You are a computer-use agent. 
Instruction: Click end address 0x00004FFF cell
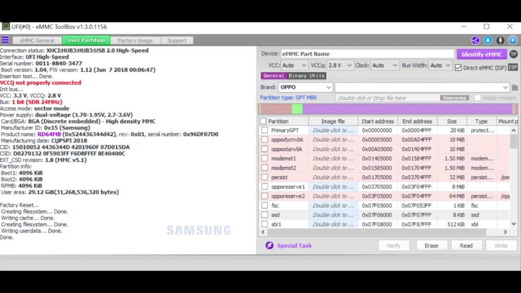(x=416, y=130)
